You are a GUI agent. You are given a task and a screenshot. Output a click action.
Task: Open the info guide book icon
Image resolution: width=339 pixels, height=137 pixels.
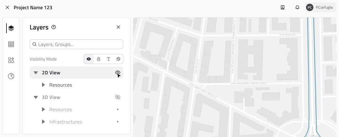point(283,7)
